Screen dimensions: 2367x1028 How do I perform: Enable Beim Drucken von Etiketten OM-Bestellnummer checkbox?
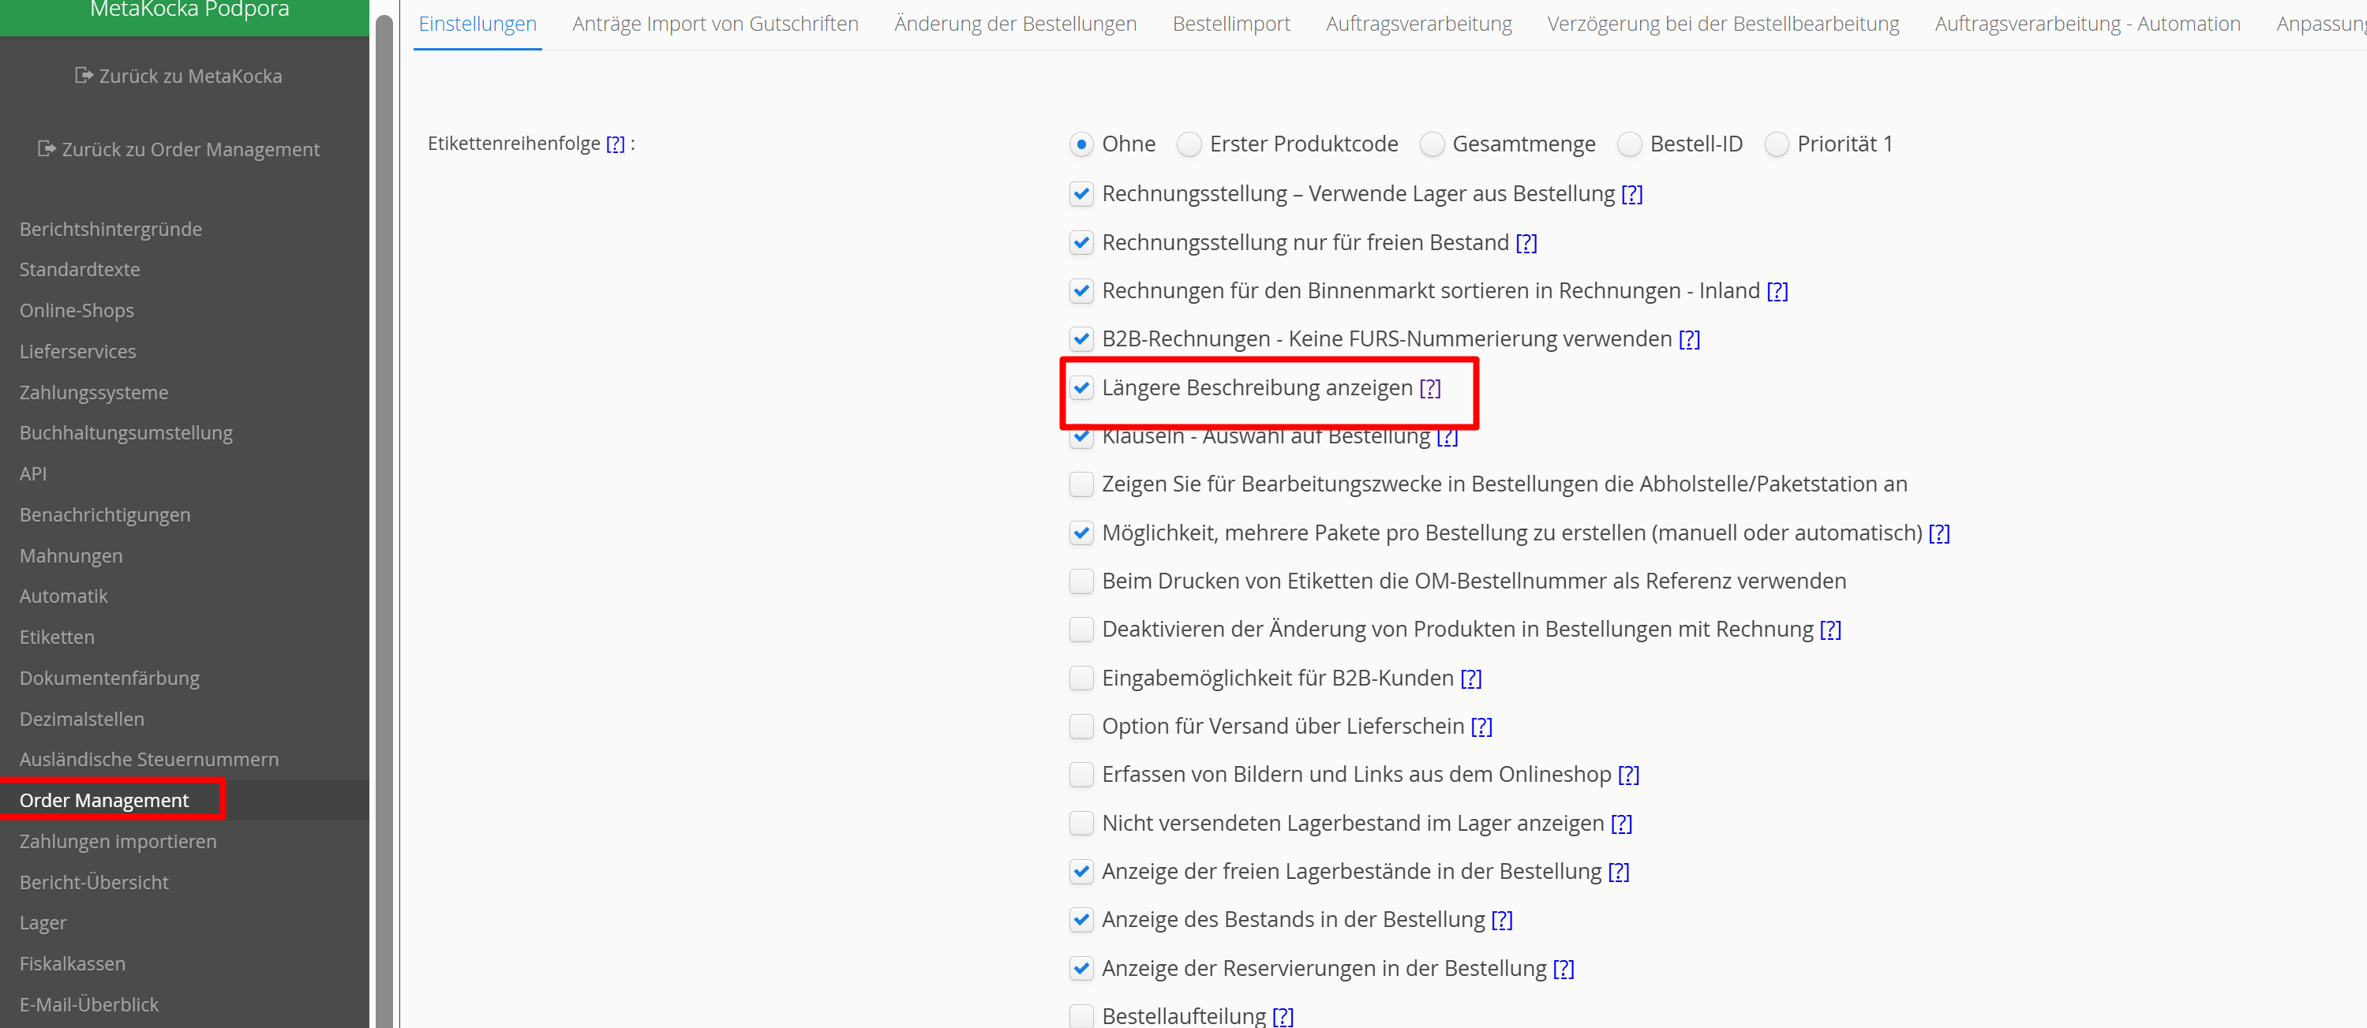pyautogui.click(x=1081, y=581)
